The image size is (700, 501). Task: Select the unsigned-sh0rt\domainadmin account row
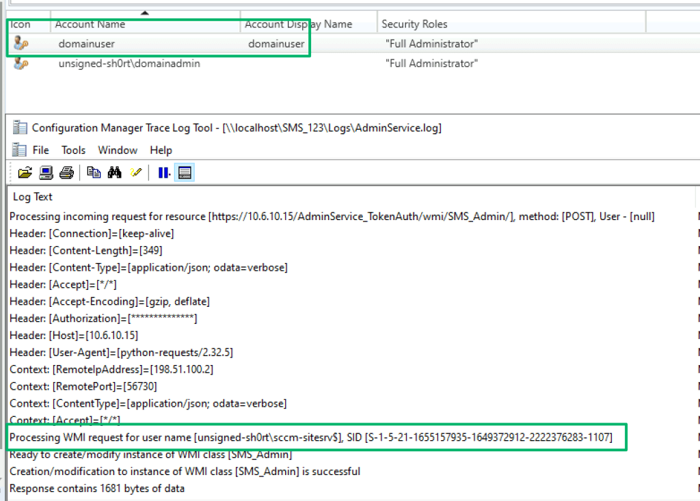[x=129, y=64]
